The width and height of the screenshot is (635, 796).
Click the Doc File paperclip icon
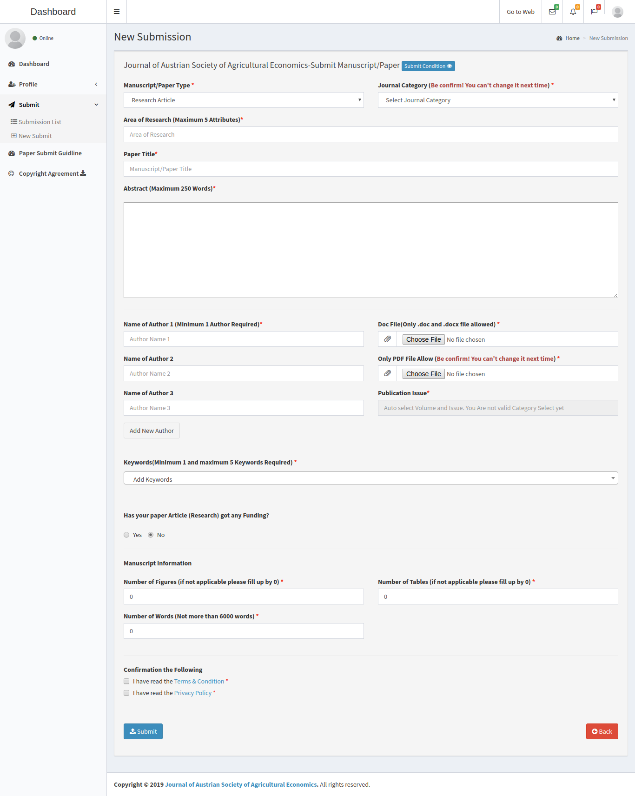pyautogui.click(x=387, y=339)
